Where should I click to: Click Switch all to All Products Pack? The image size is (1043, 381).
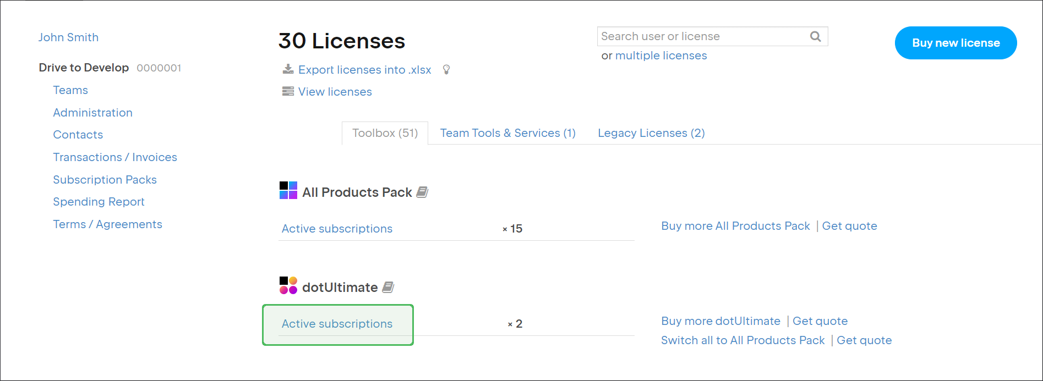(x=742, y=340)
